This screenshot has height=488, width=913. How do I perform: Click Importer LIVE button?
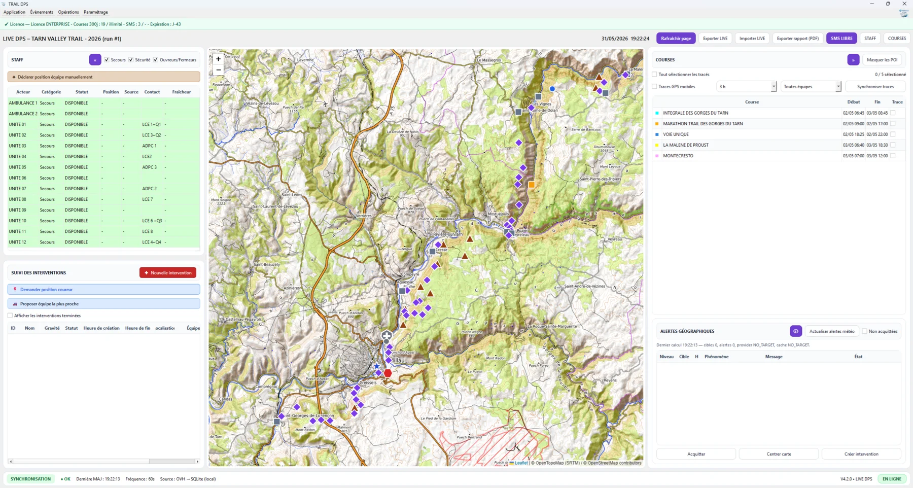pos(752,39)
